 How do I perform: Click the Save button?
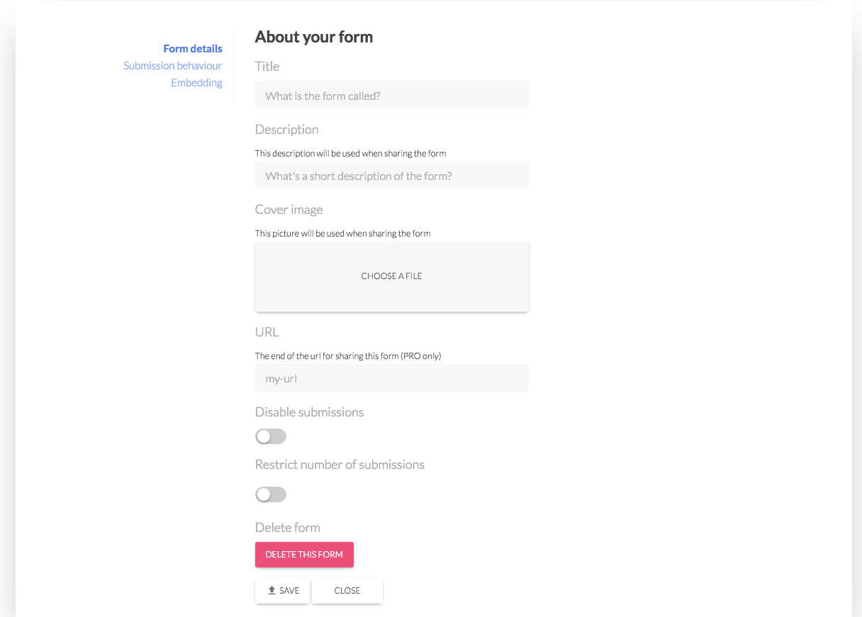point(283,591)
